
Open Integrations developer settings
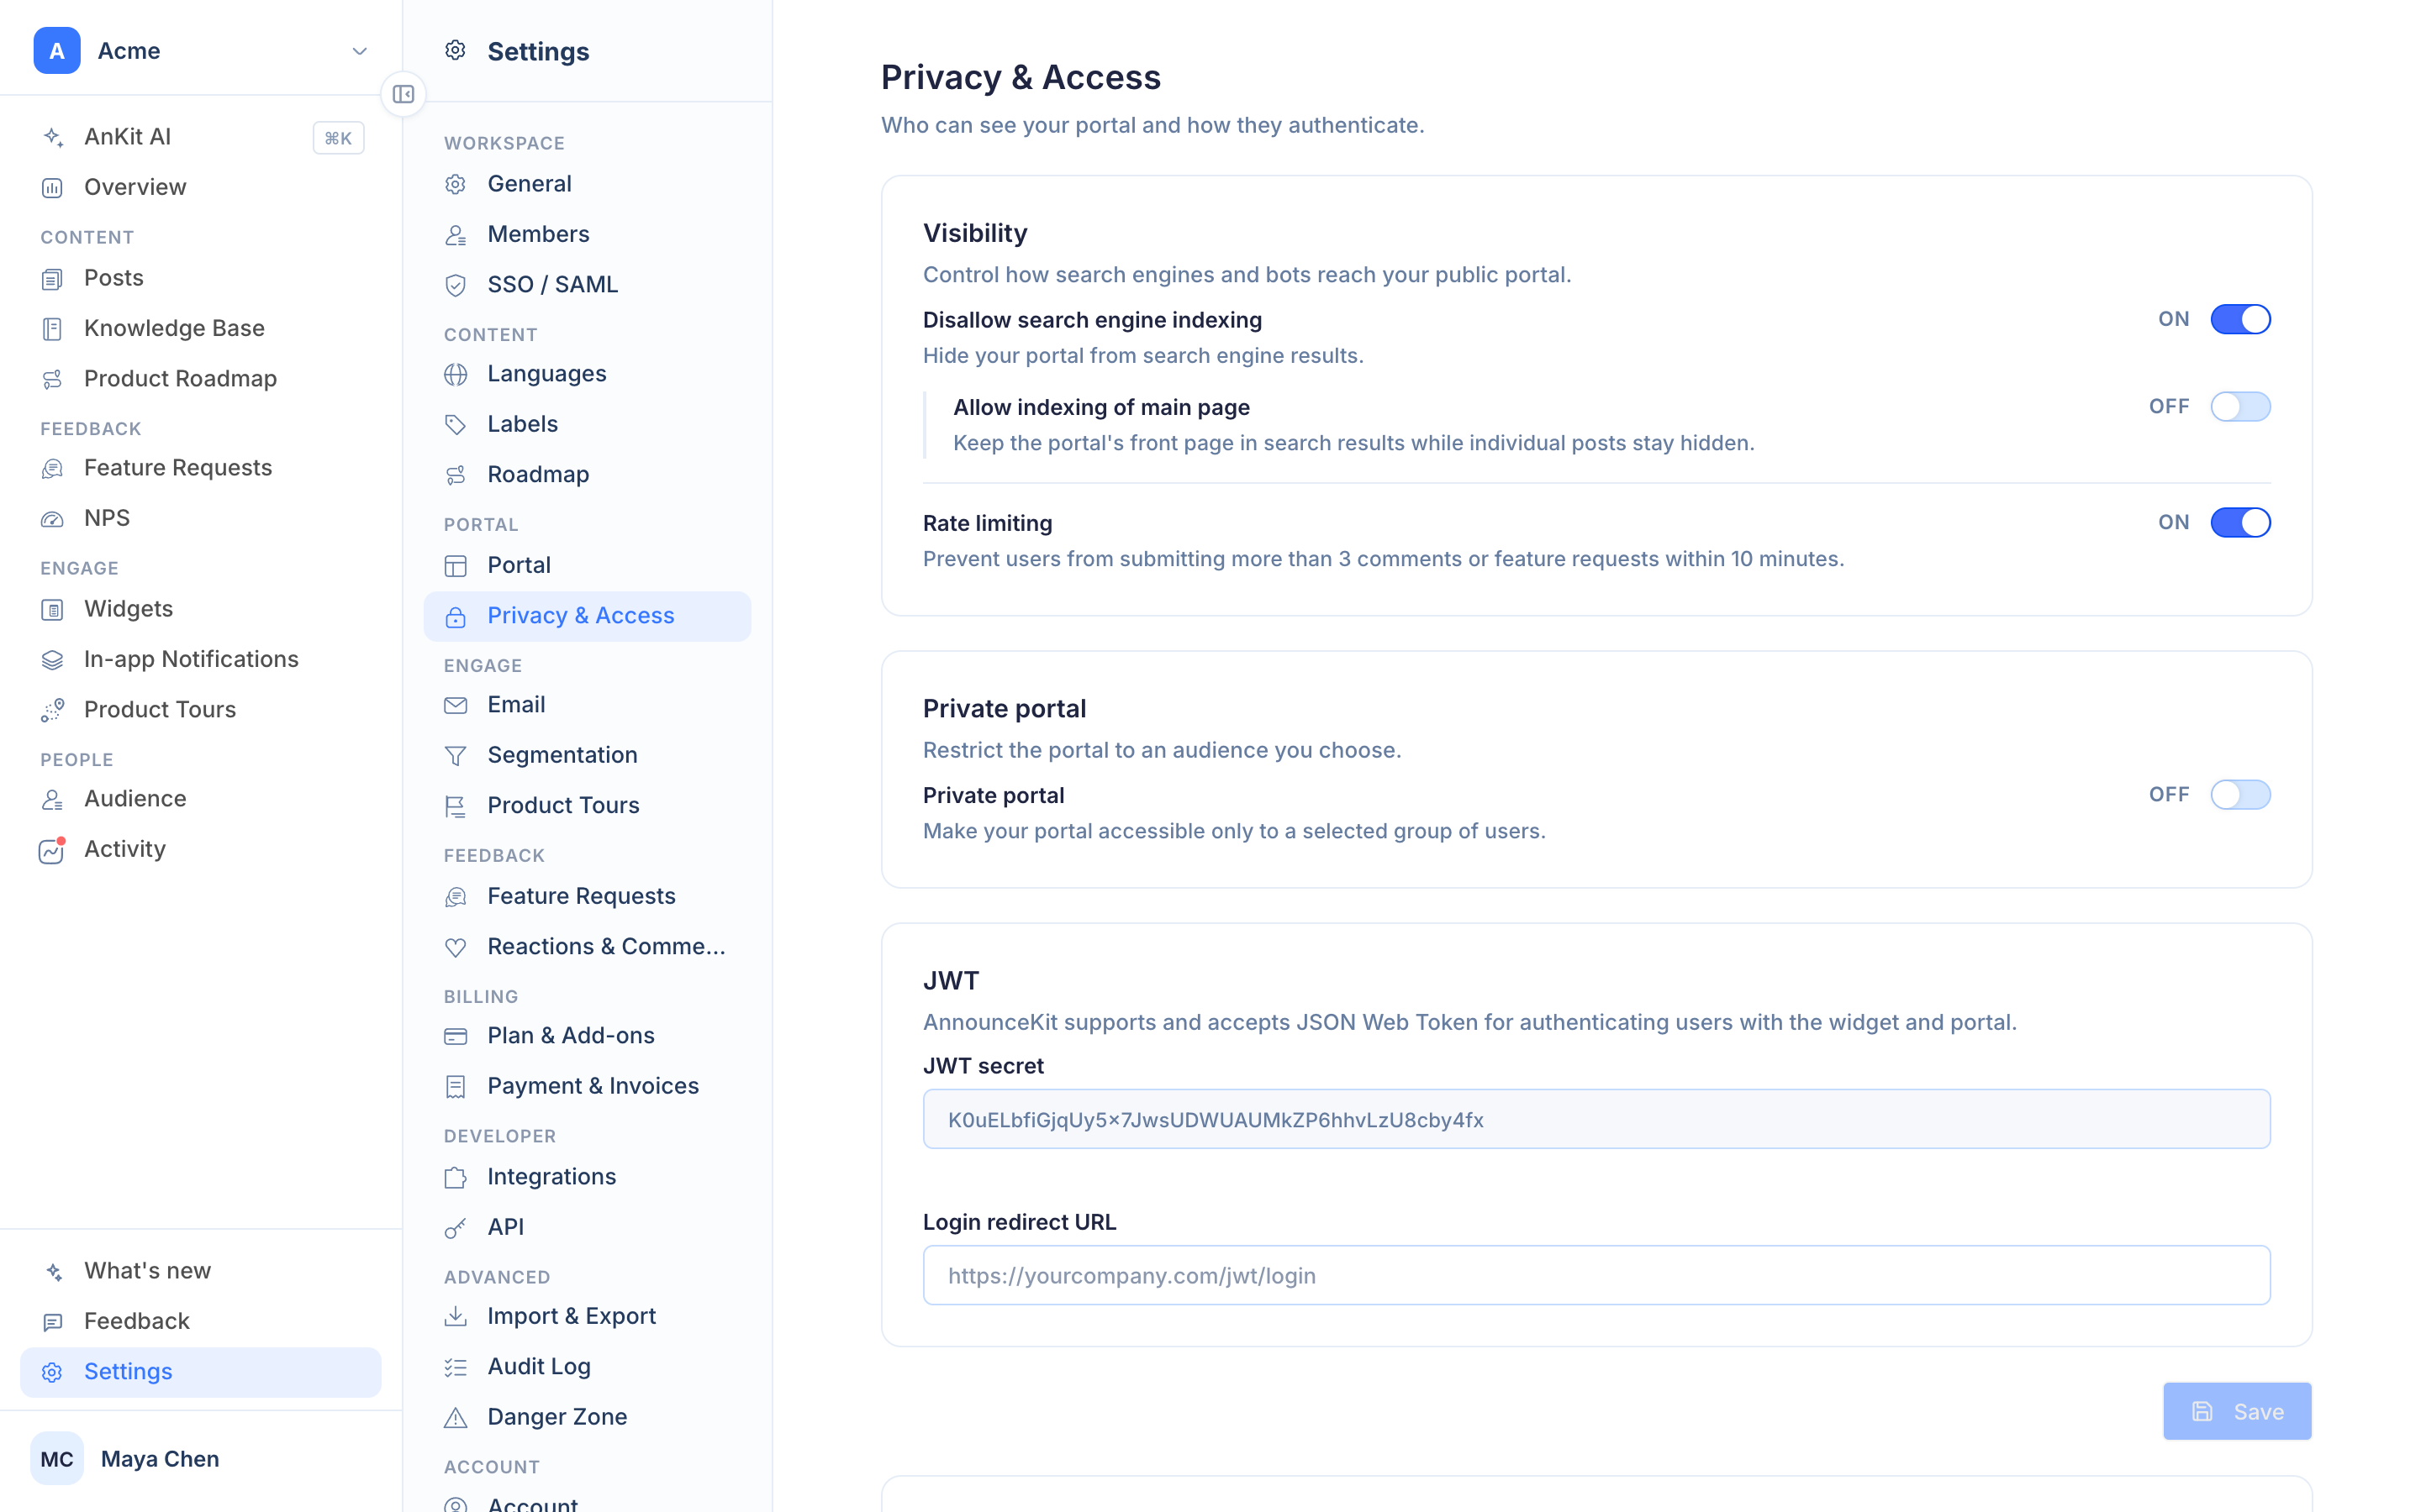pos(588,1177)
